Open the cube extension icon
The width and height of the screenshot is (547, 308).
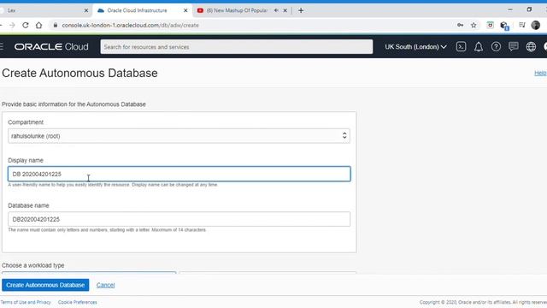(504, 26)
